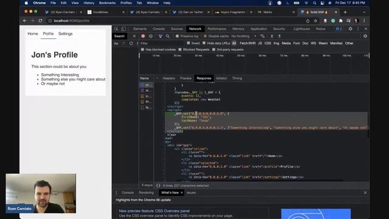The image size is (389, 219).
Task: Filter requests by Doc type
Action: click(305, 43)
